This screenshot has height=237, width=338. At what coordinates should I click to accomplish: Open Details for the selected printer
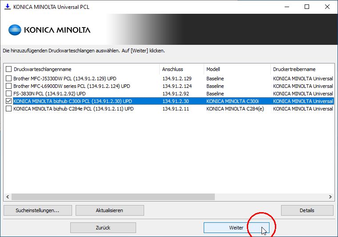(307, 210)
